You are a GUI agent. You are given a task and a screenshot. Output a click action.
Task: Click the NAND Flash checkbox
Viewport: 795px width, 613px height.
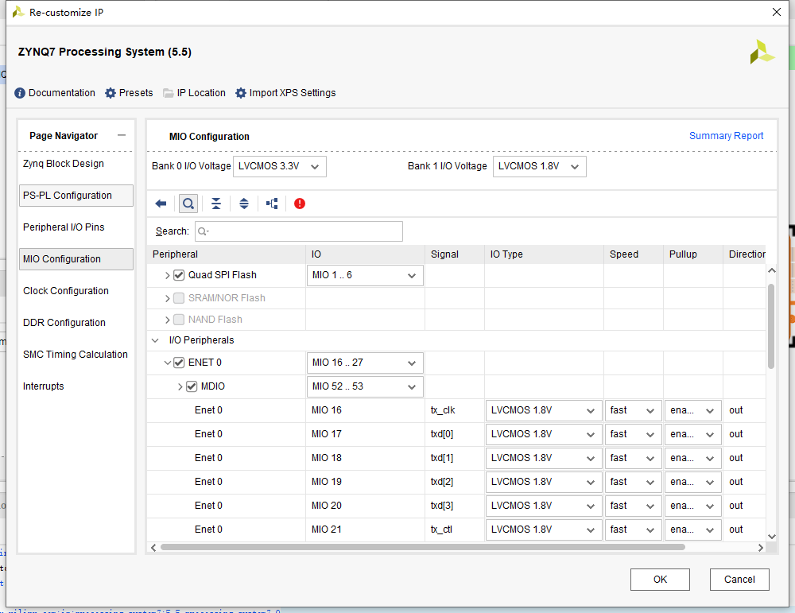coord(178,320)
